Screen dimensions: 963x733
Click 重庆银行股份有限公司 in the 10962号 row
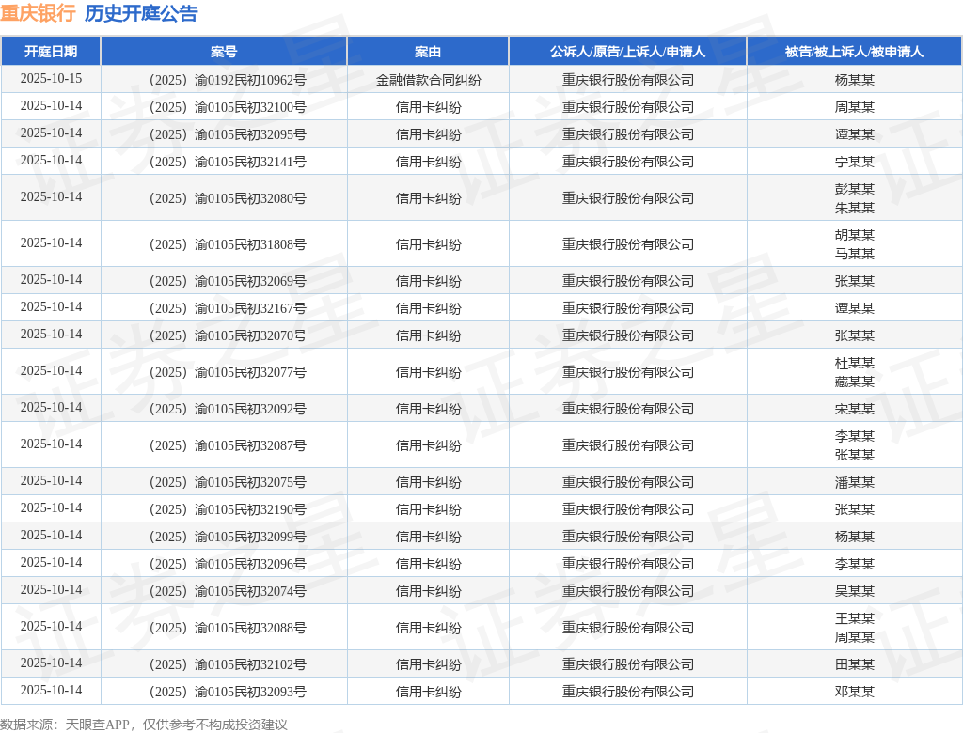pyautogui.click(x=627, y=80)
